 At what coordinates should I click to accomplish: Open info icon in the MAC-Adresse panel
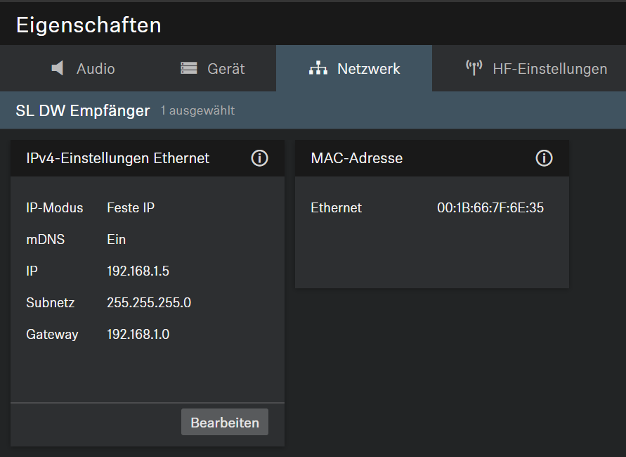(544, 158)
